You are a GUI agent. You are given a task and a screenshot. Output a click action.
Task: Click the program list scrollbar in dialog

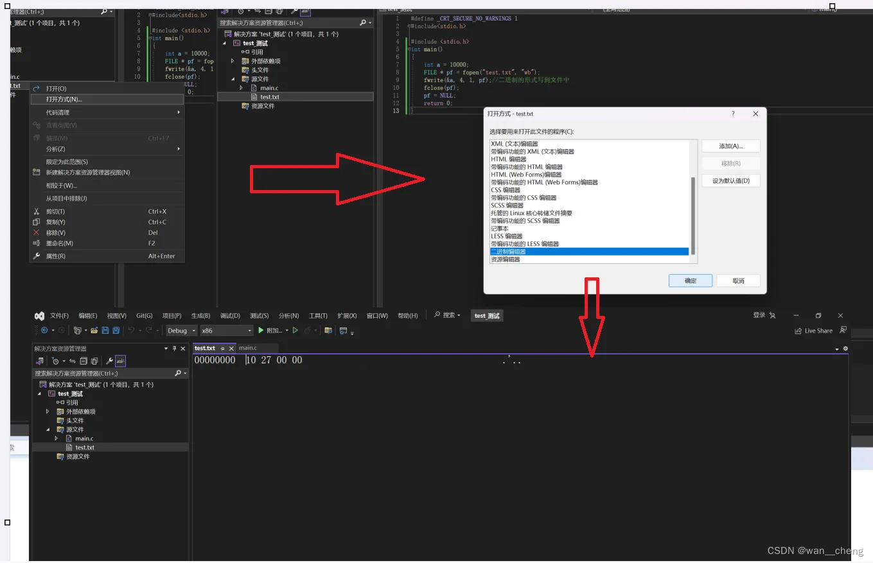[693, 216]
